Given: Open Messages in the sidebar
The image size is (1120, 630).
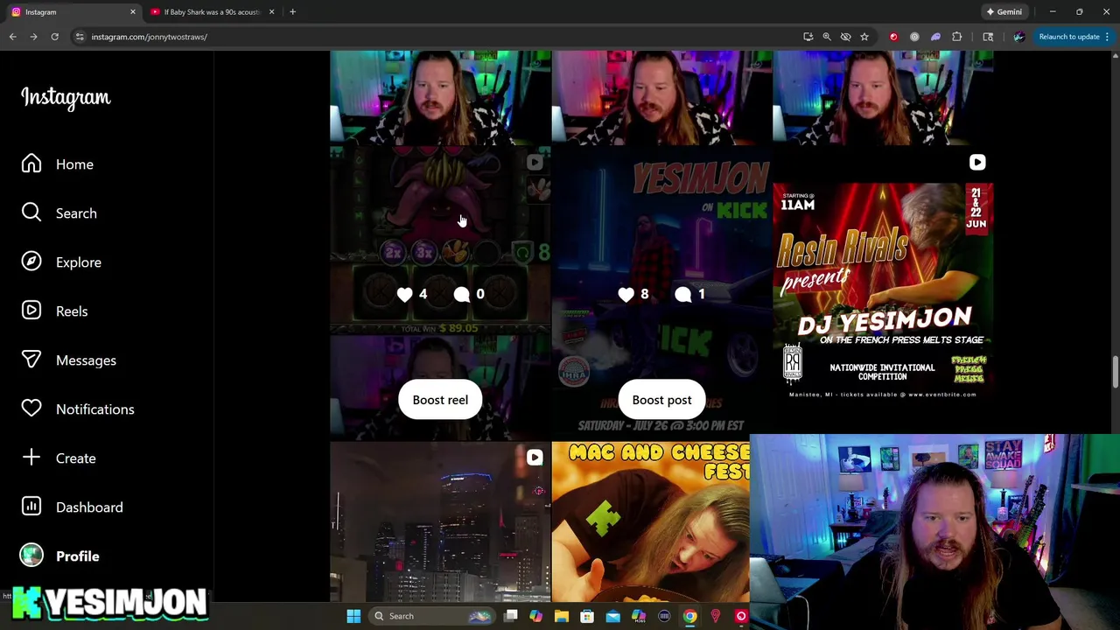Looking at the screenshot, I should pyautogui.click(x=68, y=360).
